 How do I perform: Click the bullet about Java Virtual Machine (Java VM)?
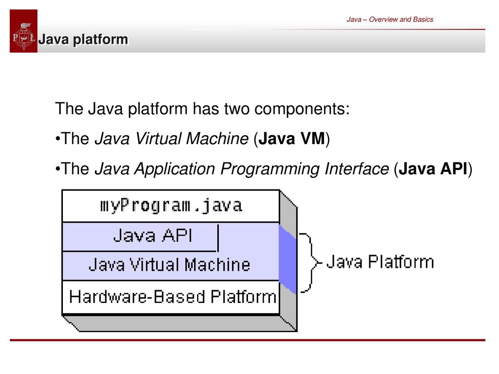tap(192, 139)
